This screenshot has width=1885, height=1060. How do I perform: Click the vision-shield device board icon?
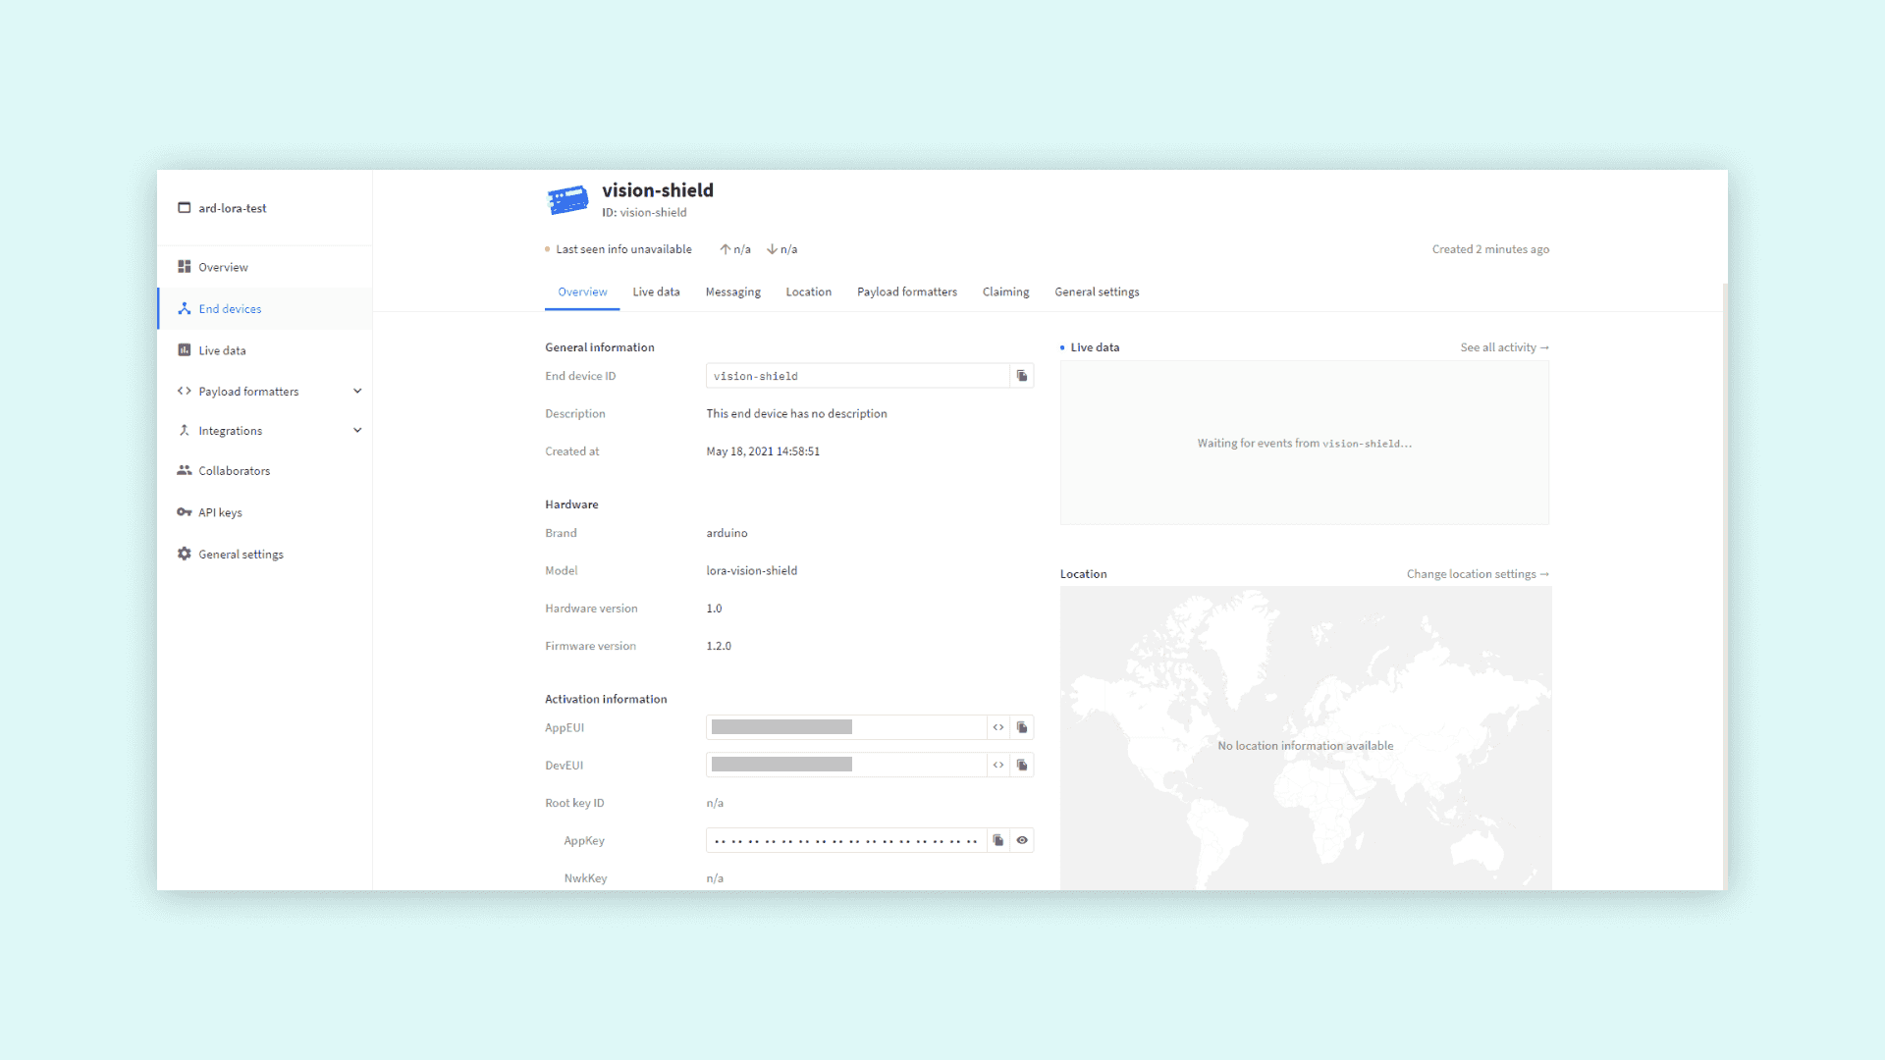pyautogui.click(x=567, y=200)
